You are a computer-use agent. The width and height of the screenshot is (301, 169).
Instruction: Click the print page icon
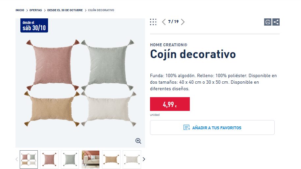[268, 22]
